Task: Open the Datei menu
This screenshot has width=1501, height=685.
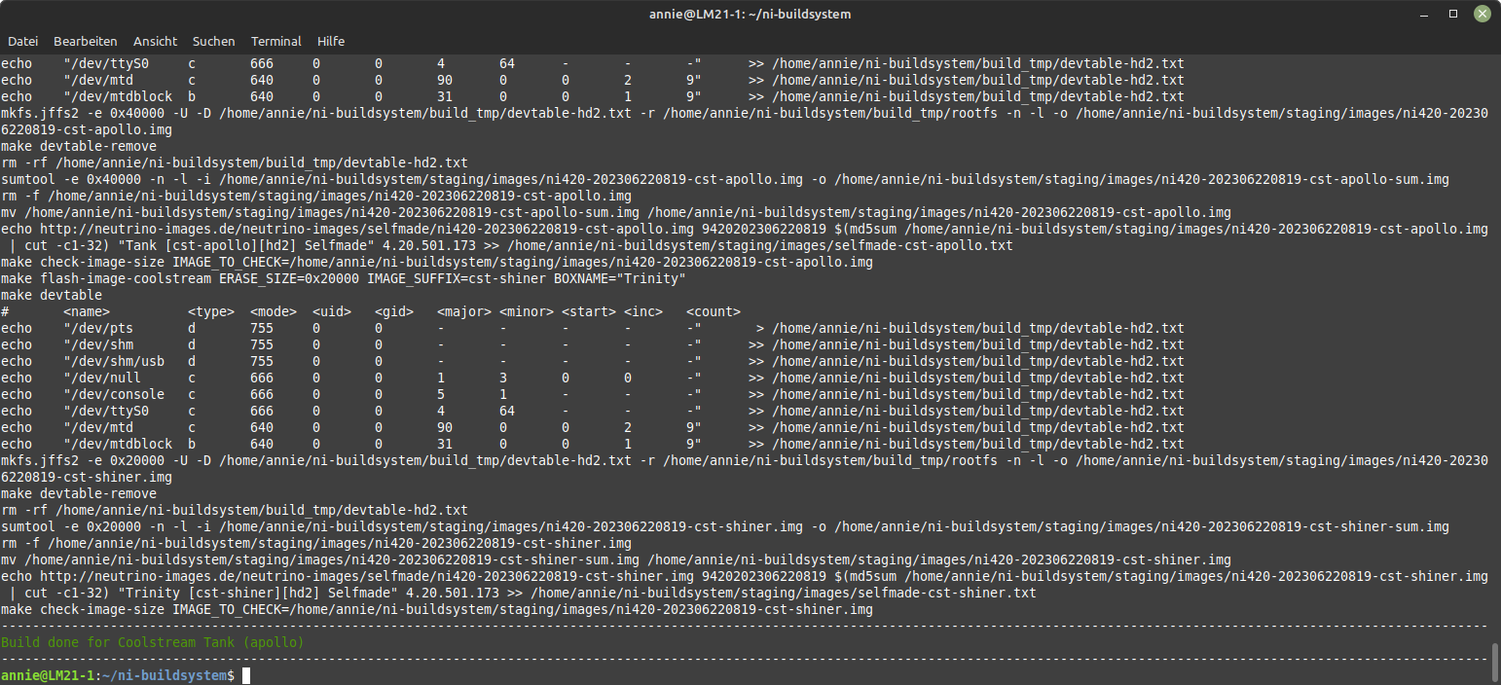Action: pos(22,42)
